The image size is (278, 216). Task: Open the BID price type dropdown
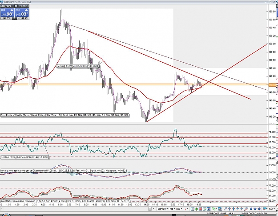(x=179, y=209)
